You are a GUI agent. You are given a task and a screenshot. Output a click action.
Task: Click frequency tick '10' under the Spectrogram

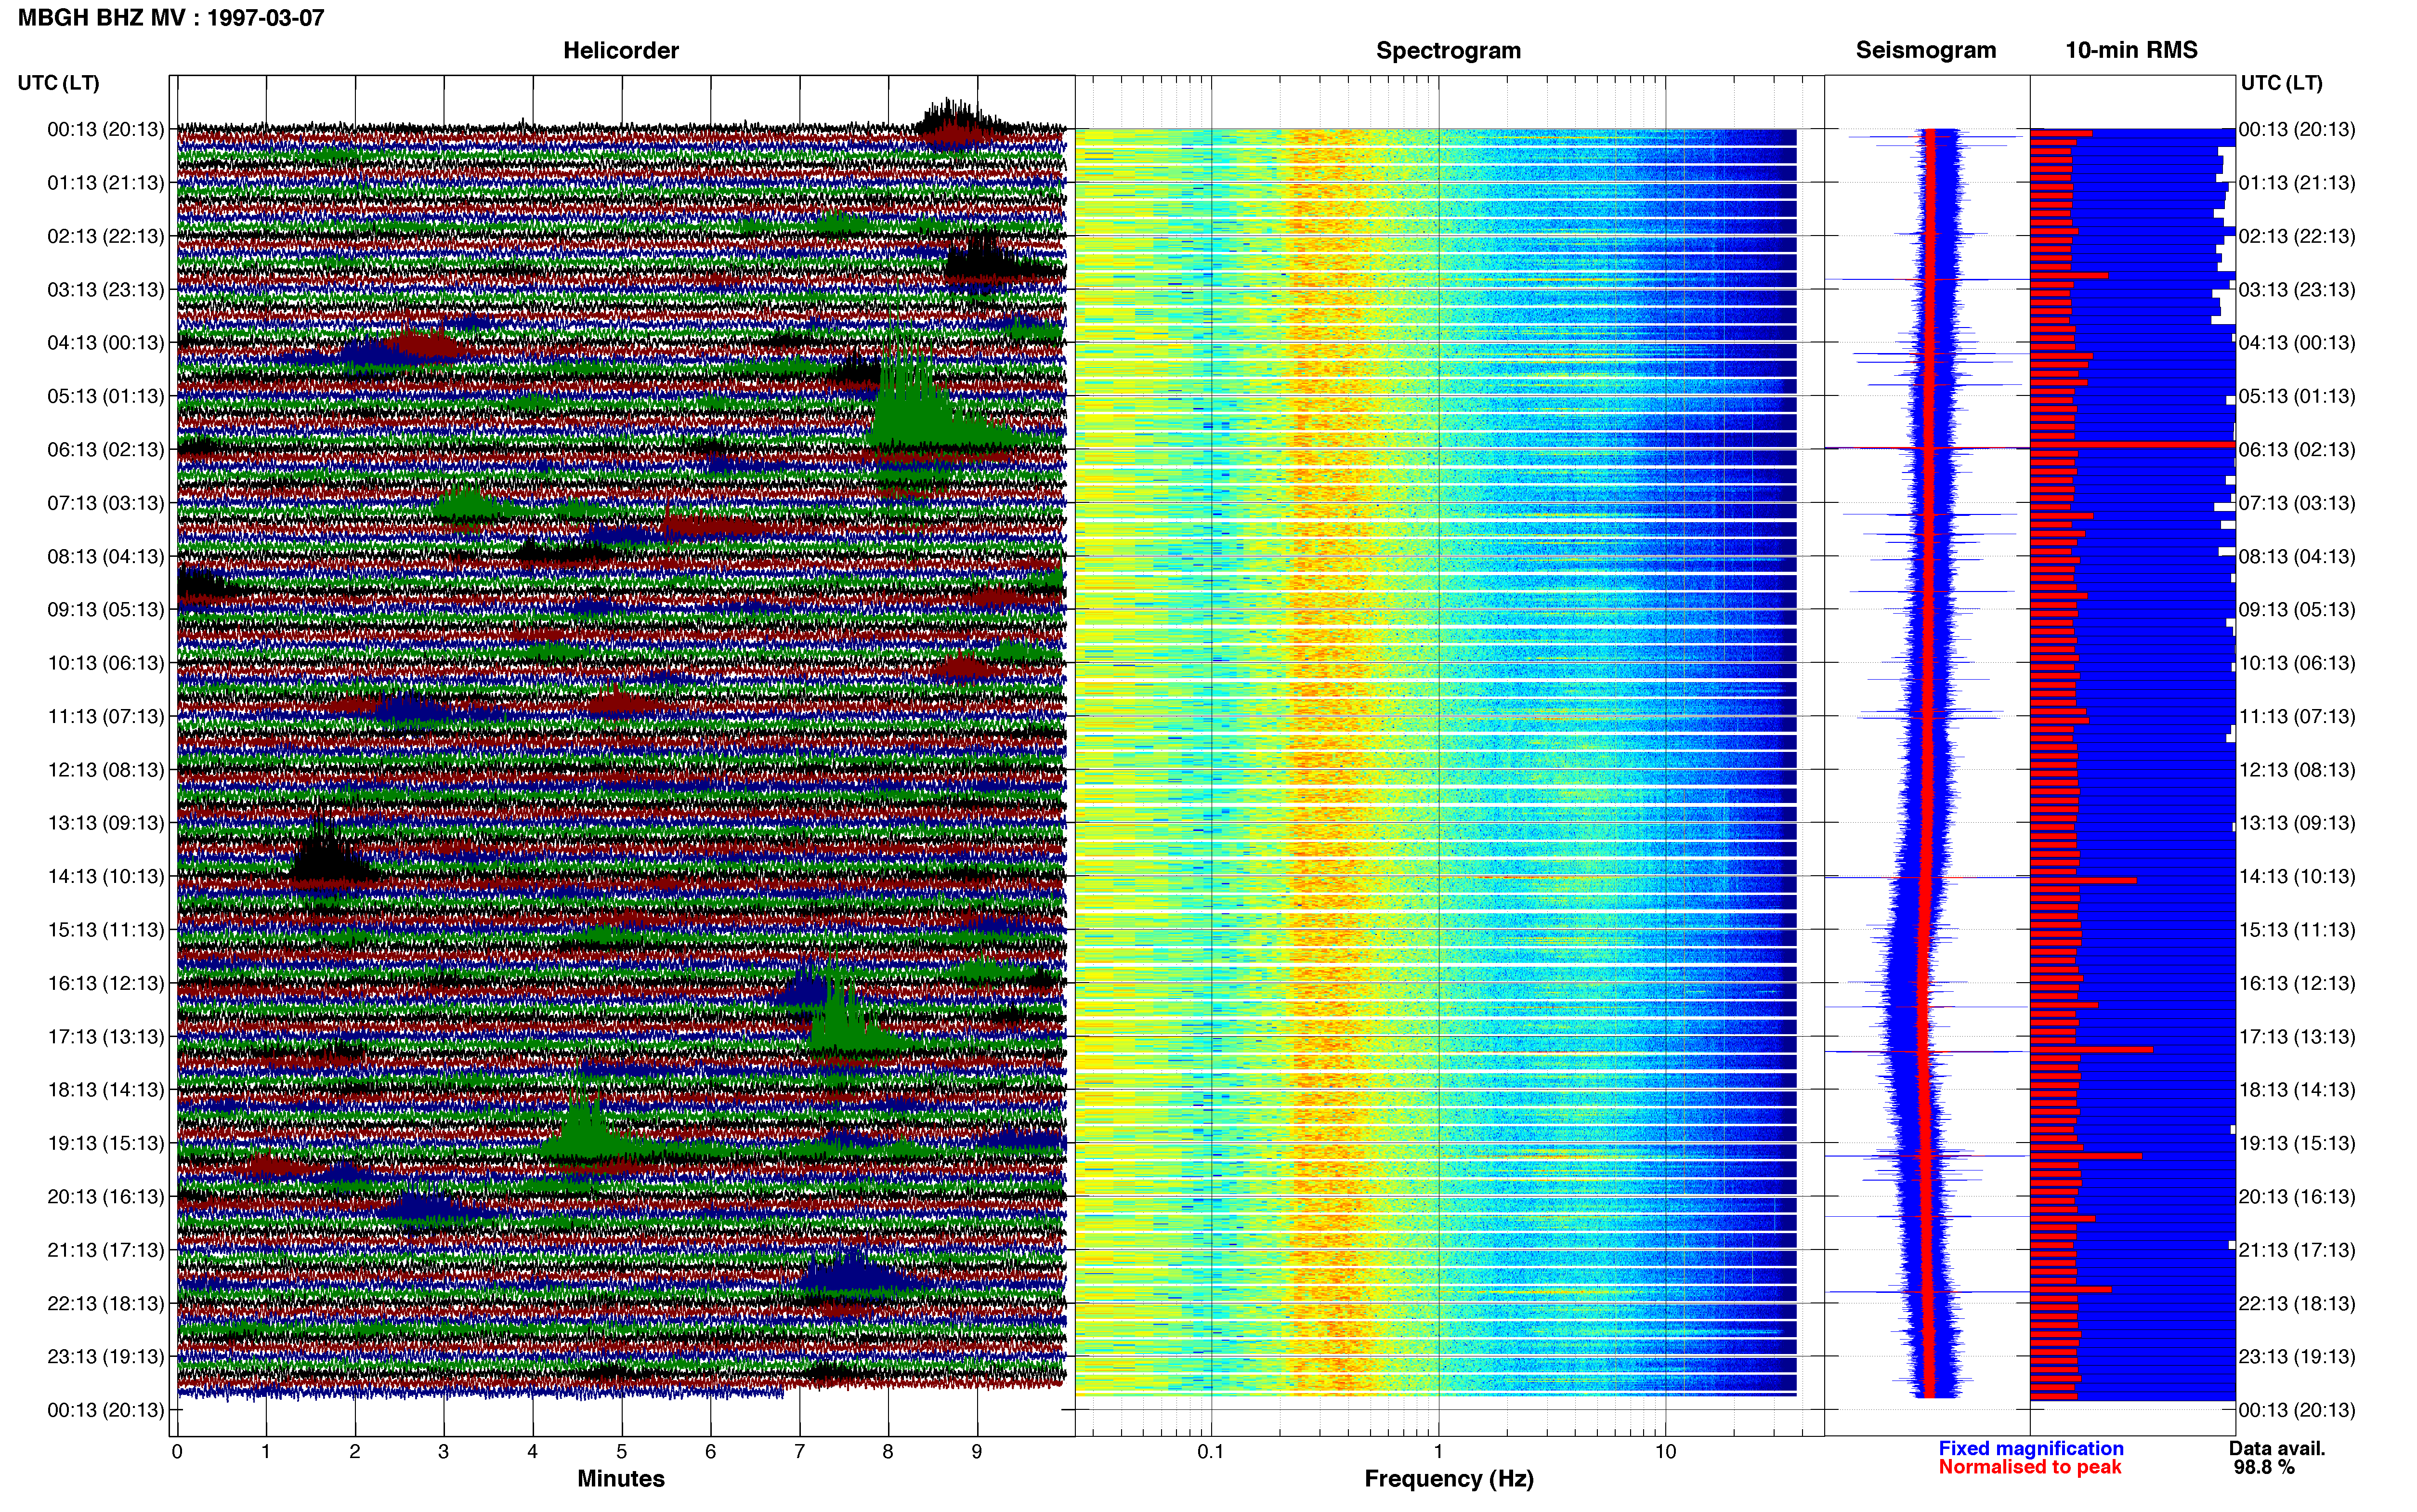click(x=1665, y=1452)
